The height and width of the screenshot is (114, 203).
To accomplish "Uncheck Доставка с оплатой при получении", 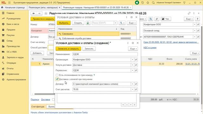I will (x=57, y=79).
